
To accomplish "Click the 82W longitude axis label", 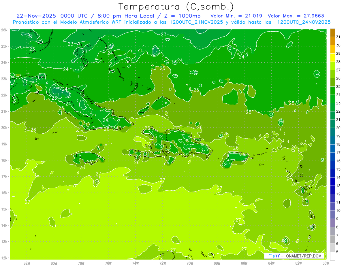I will tap(27, 263).
